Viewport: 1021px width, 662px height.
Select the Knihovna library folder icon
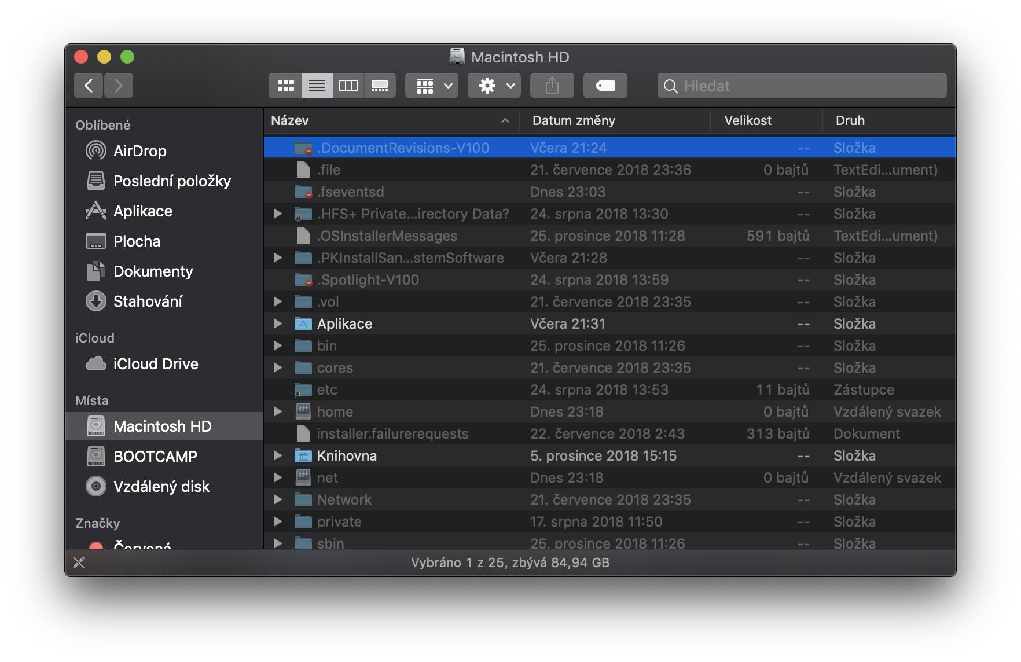(303, 456)
